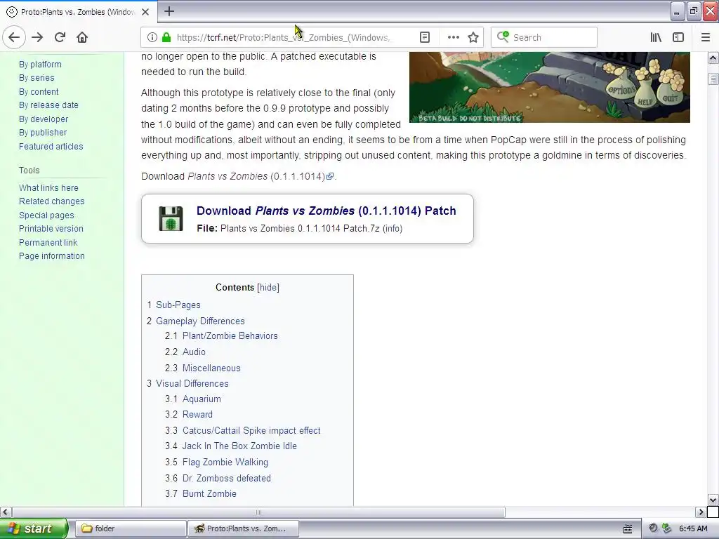Show site information for tcrf.net
This screenshot has width=719, height=539.
[x=152, y=38]
